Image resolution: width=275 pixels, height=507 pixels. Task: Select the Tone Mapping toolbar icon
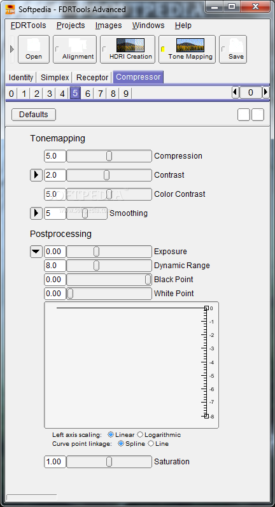187,49
